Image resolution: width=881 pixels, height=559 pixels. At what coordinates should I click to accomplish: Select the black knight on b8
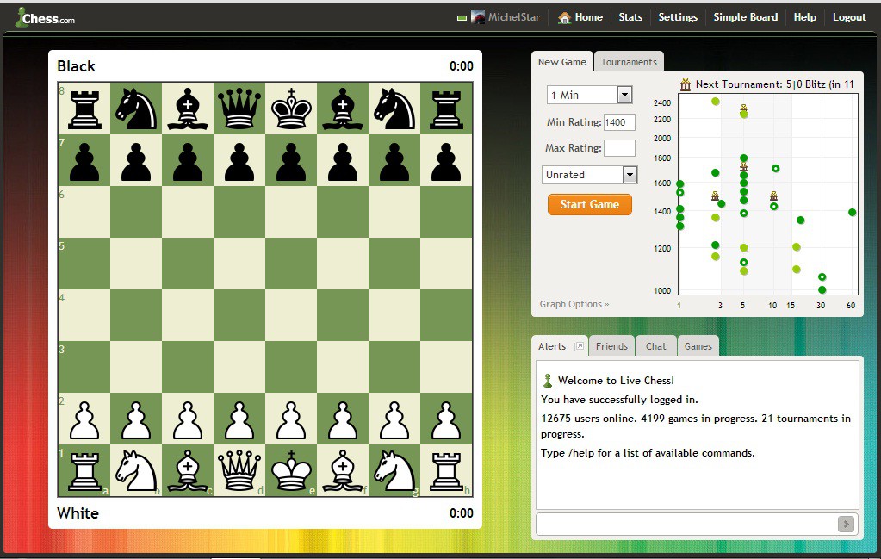coord(136,109)
